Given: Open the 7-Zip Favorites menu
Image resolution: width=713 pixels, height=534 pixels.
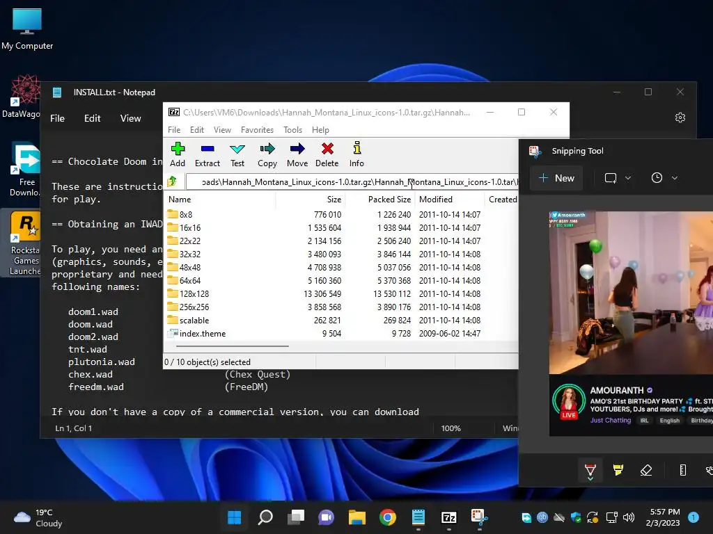Looking at the screenshot, I should tap(258, 130).
